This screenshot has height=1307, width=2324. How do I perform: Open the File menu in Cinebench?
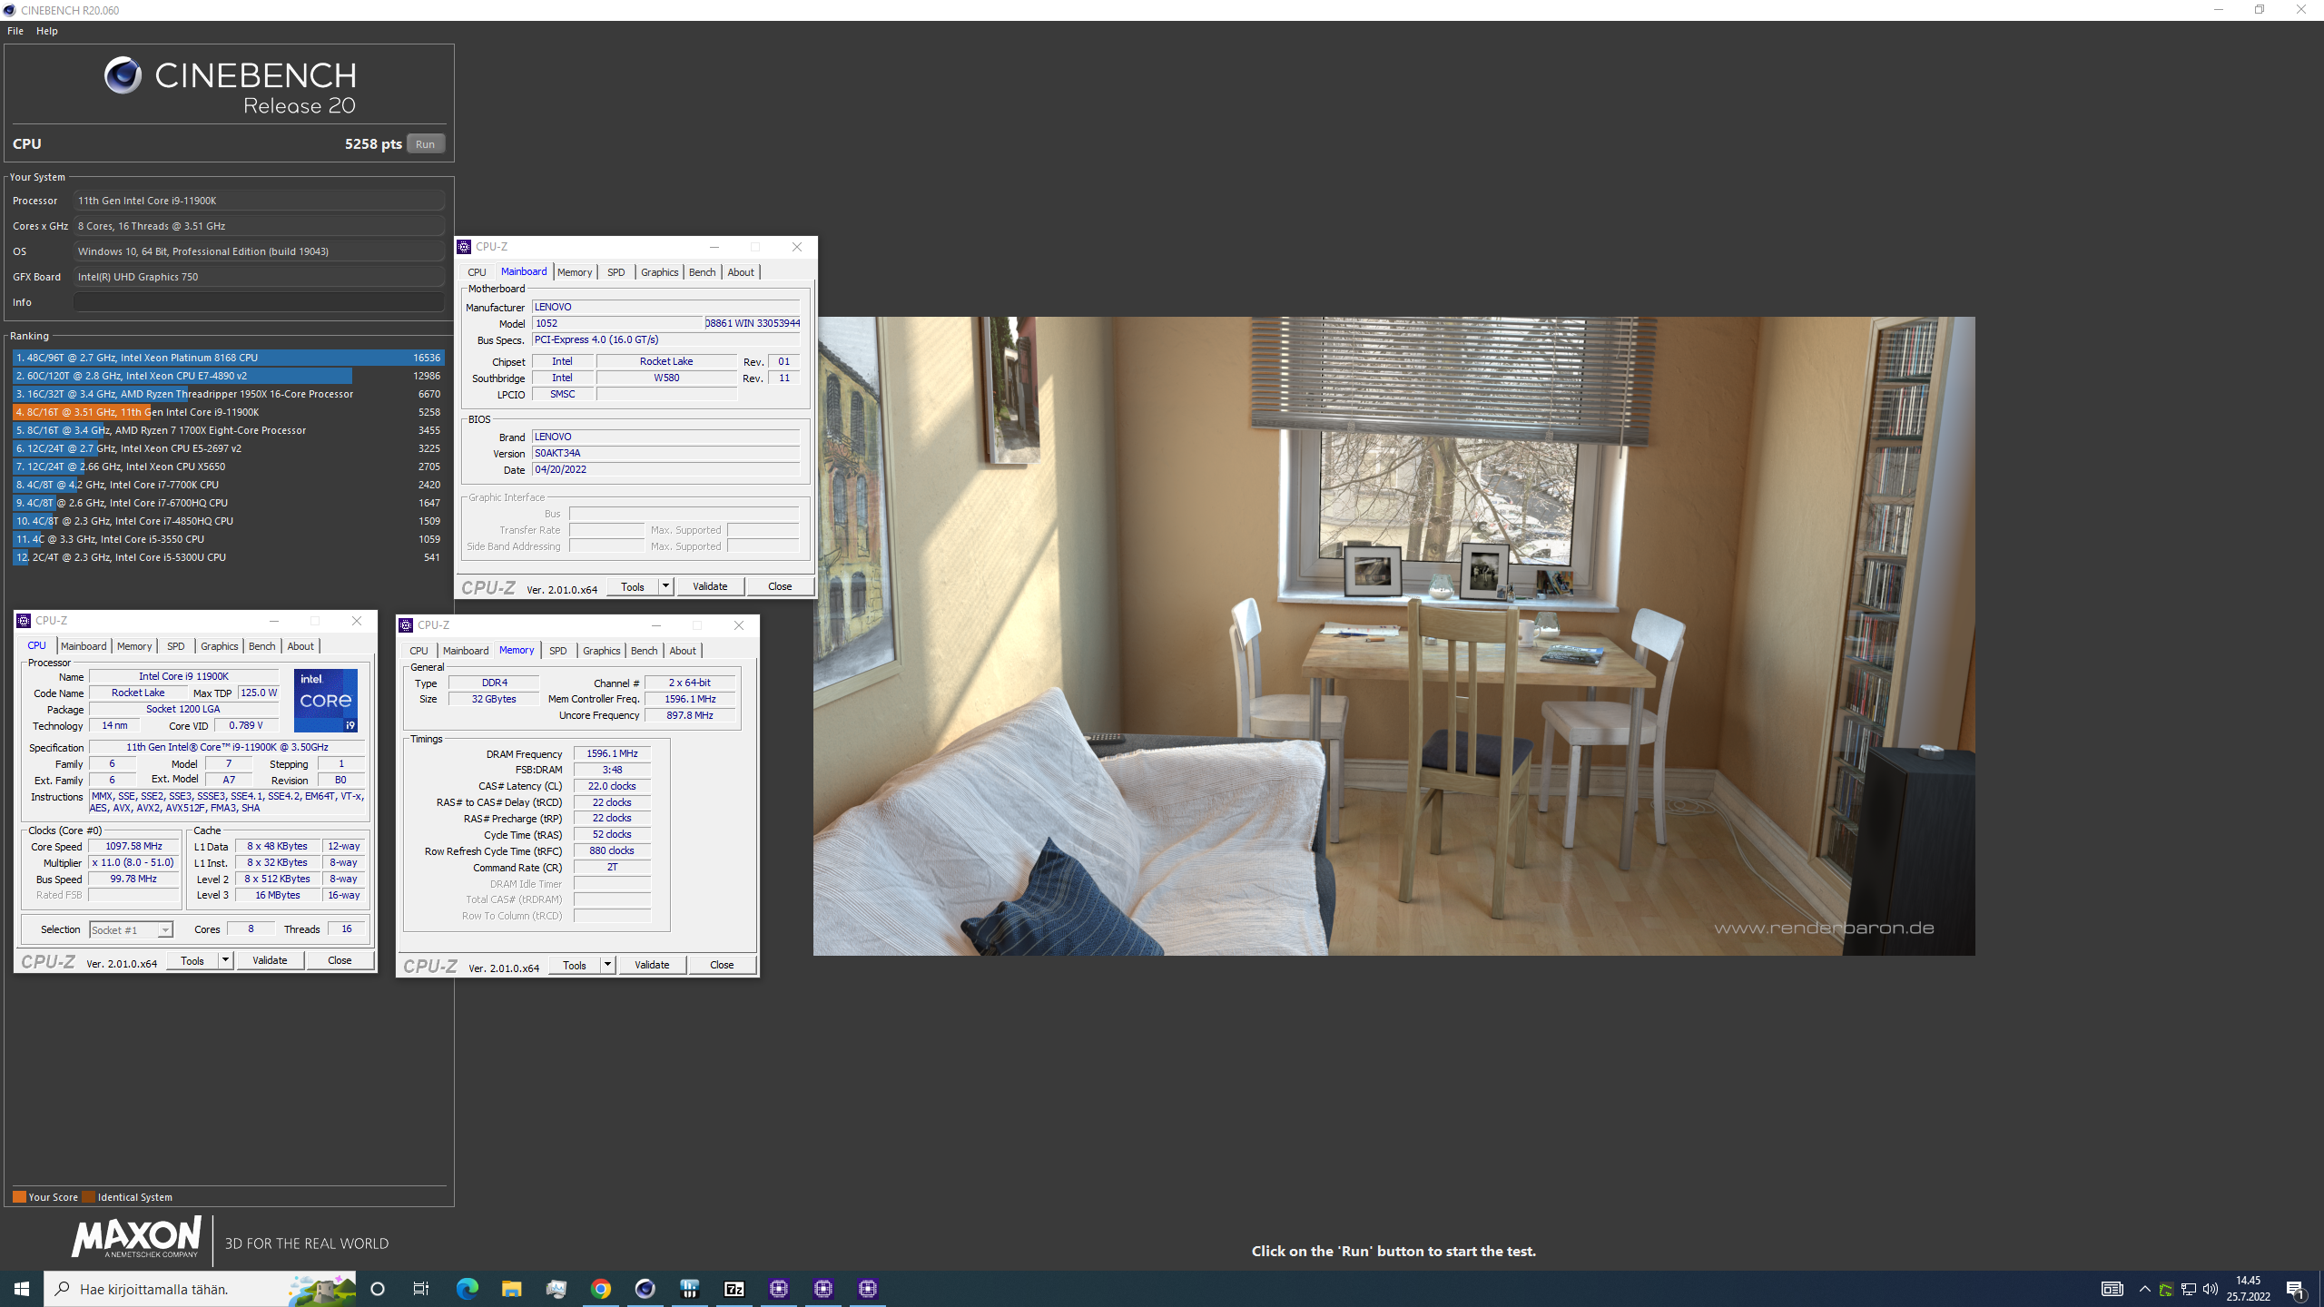[15, 31]
